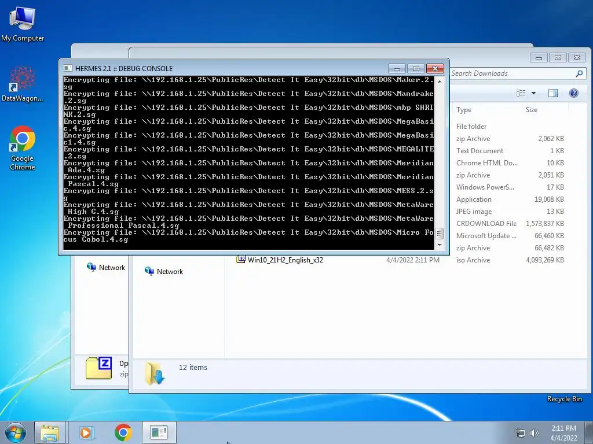This screenshot has height=444, width=593.
Task: Click the Application type row
Action: coord(474,199)
